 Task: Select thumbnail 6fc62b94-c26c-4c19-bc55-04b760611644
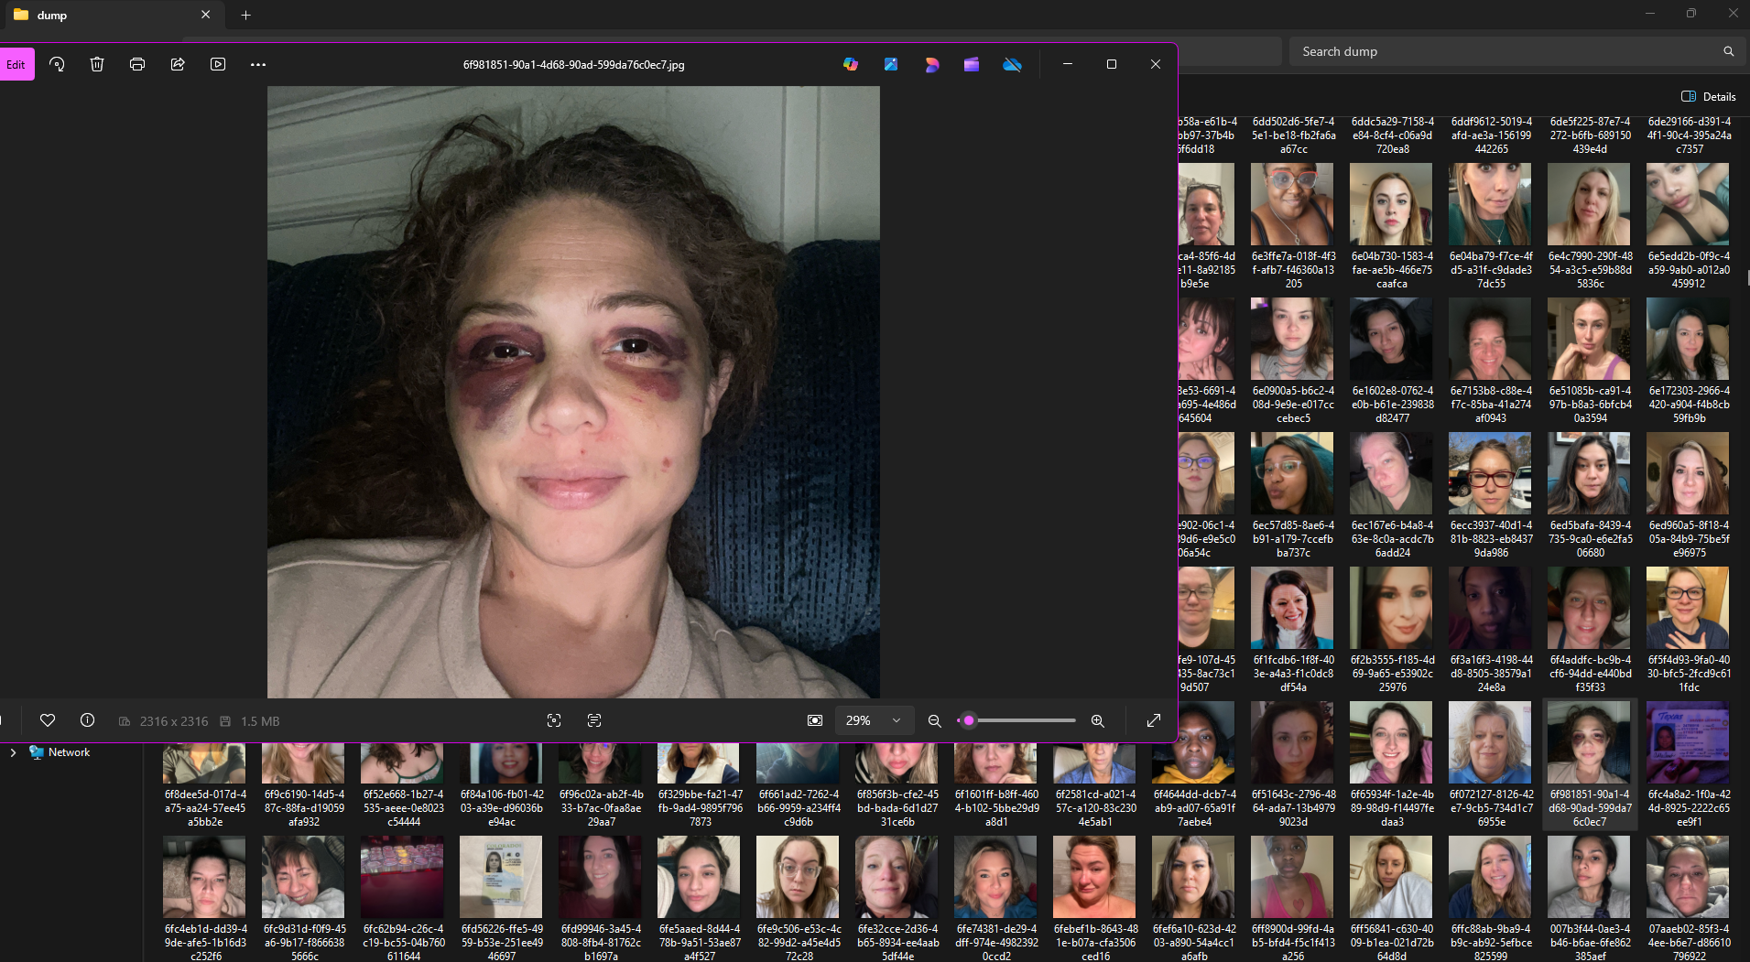click(x=402, y=877)
